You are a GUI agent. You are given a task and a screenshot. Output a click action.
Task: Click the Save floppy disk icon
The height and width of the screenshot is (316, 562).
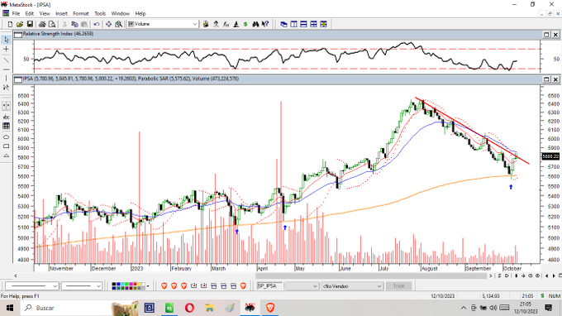coord(30,24)
